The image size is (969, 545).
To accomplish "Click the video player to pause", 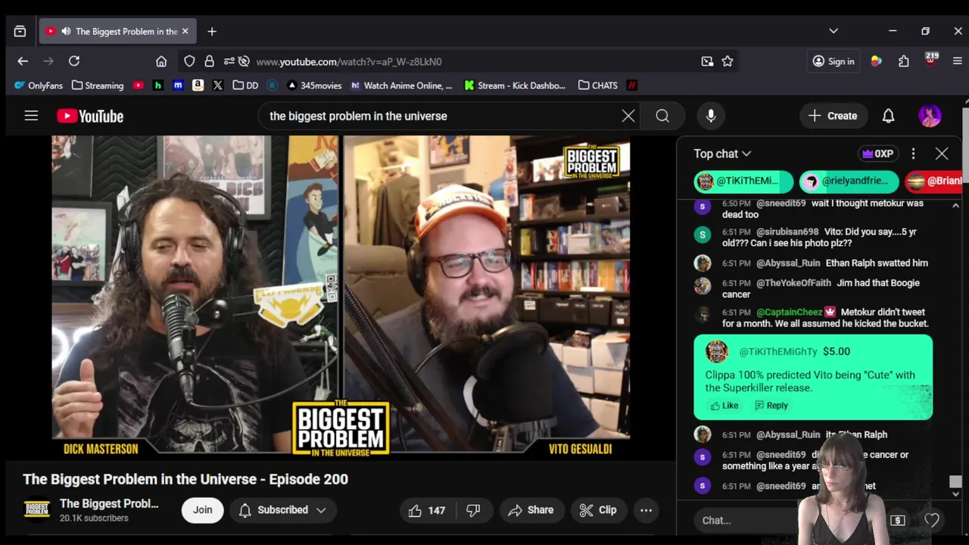I will pos(341,297).
